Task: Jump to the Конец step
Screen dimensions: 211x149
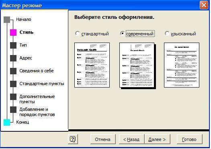Action: tap(23, 122)
